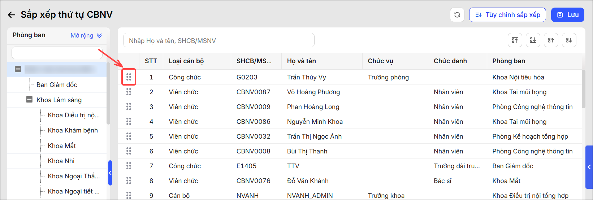
Task: Click the move-to-bottom icon
Action: click(x=533, y=40)
